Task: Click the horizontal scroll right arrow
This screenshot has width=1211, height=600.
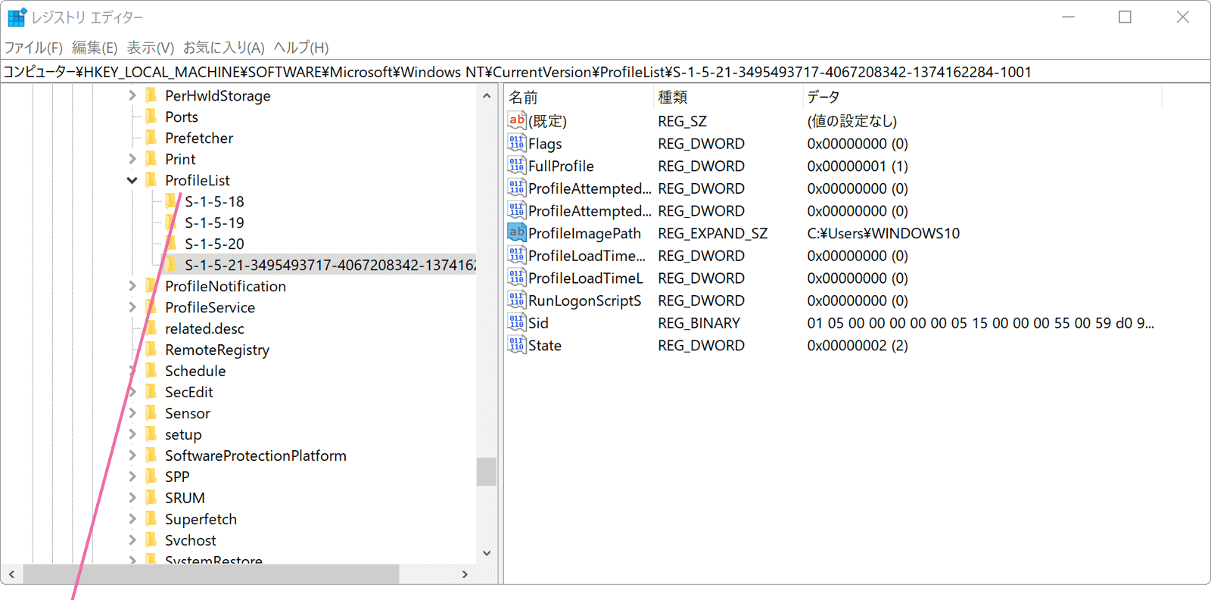Action: point(465,574)
